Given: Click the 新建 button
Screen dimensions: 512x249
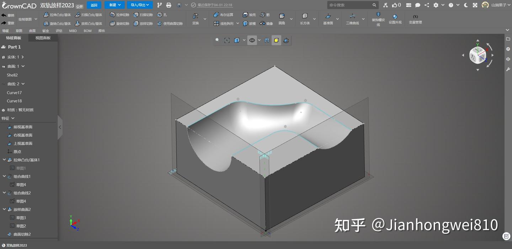Looking at the screenshot, I should (114, 5).
